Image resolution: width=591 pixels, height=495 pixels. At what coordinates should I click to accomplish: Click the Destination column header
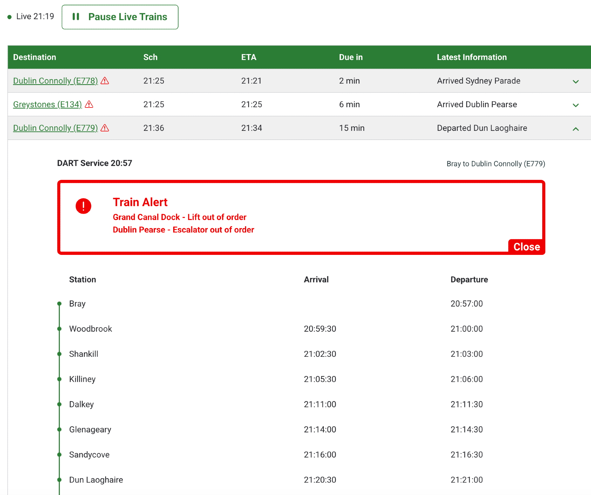(35, 57)
